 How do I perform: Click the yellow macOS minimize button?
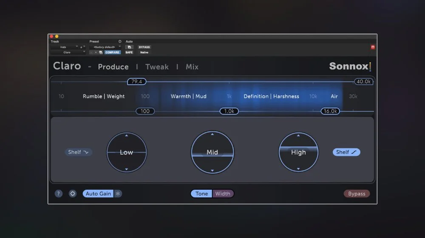(57, 36)
